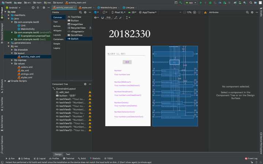Choose API level 29 dropdown
Screen dimensions: 263x164
[x=132, y=12]
